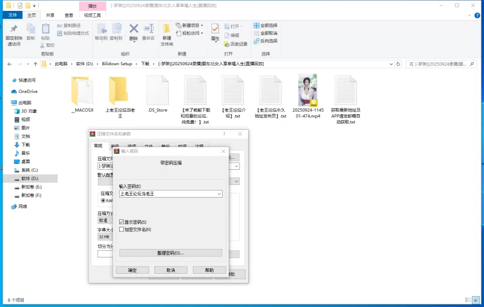Viewport: 484px width, 307px height.
Task: Select 新加卷 (E:) drive in the sidebar
Action: [28, 187]
